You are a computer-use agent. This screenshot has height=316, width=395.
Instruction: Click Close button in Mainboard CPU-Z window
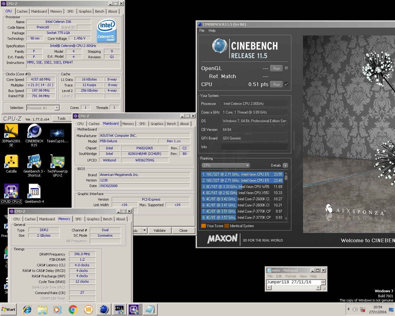(183, 231)
